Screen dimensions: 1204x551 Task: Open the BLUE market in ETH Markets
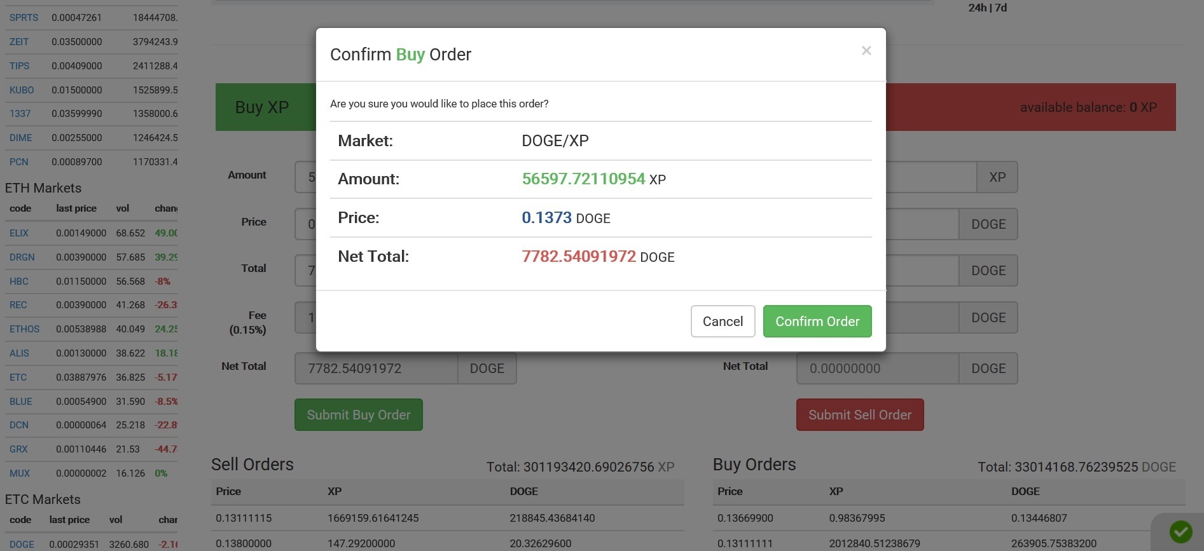click(20, 402)
